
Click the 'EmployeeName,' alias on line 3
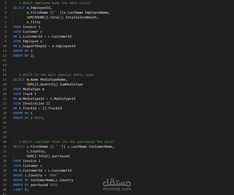point(97,13)
